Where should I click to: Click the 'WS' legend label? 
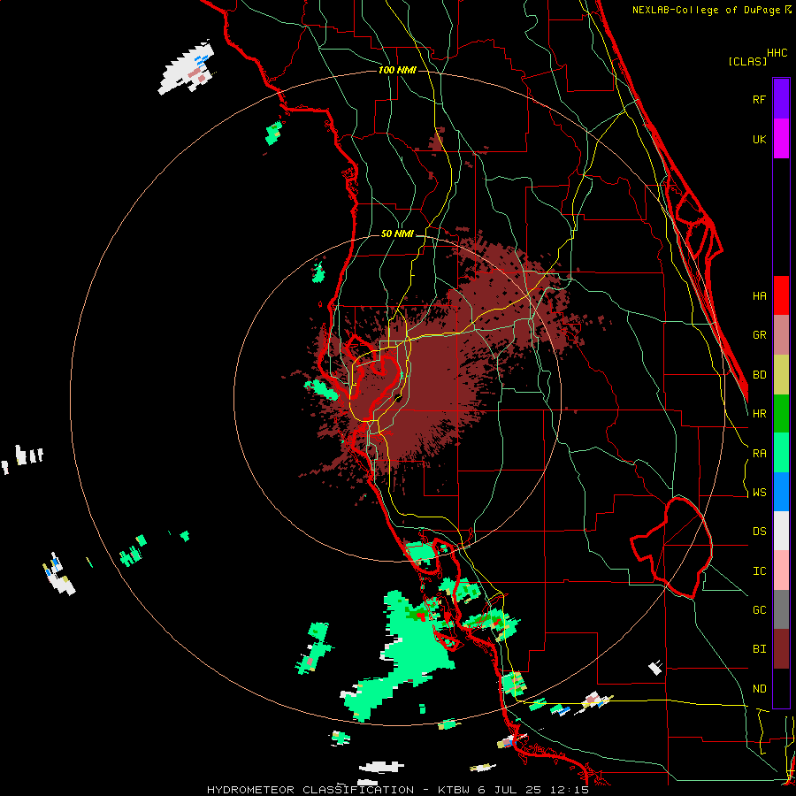759,493
